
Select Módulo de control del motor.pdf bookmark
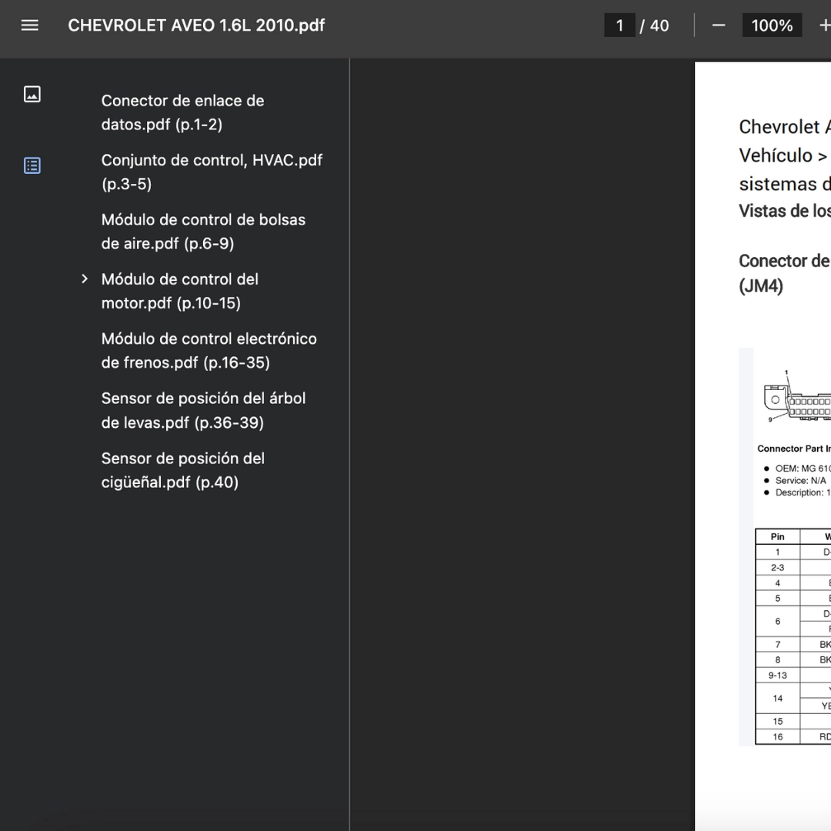coord(180,291)
